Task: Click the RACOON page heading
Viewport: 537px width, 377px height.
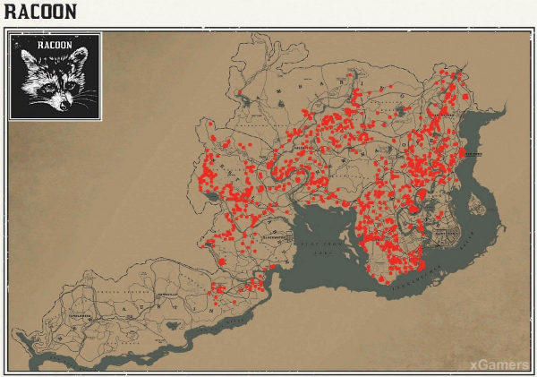Action: pyautogui.click(x=40, y=12)
